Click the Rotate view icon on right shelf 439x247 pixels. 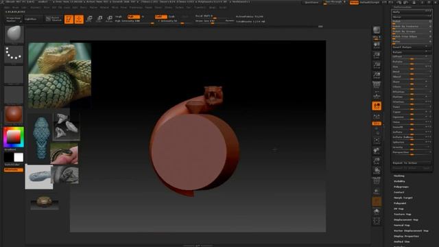click(377, 171)
